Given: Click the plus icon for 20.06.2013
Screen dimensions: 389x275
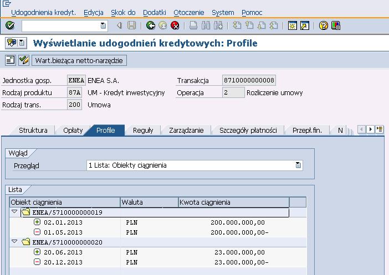Looking at the screenshot, I should (x=37, y=252).
